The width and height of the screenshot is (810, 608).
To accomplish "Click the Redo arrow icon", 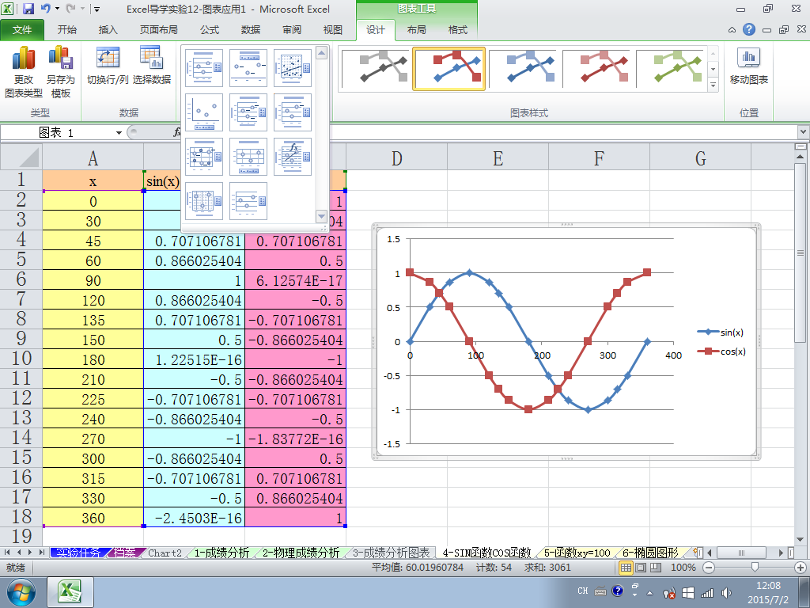I will (x=70, y=9).
